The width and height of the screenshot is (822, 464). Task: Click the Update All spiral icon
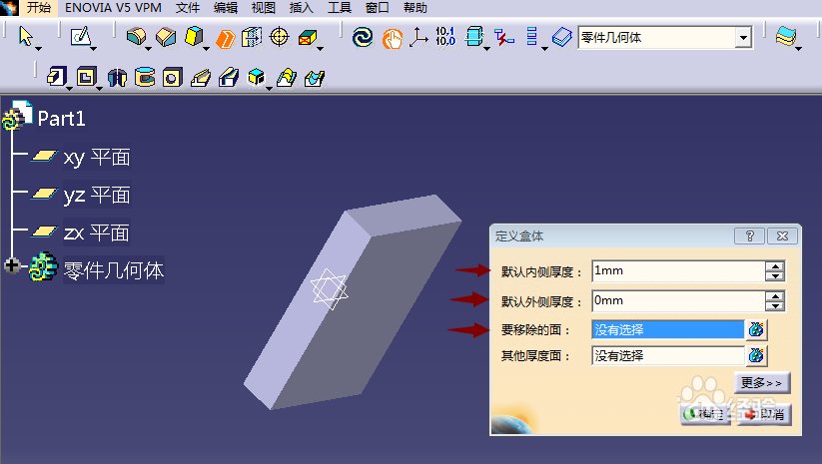(x=363, y=37)
